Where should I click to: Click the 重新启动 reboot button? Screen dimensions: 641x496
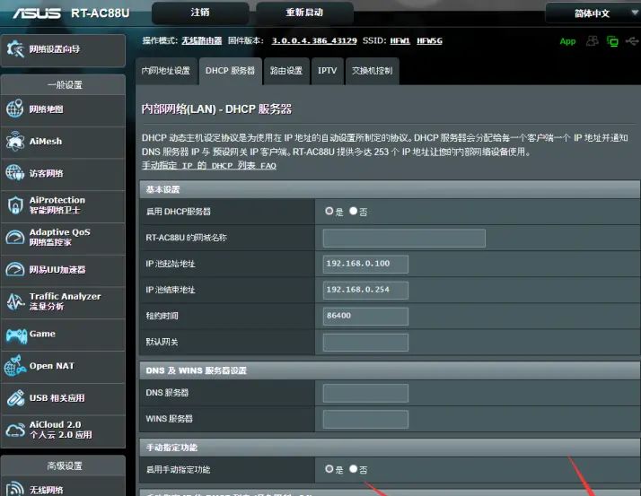304,13
